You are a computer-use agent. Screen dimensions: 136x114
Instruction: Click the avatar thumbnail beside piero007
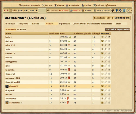pos(7,86)
